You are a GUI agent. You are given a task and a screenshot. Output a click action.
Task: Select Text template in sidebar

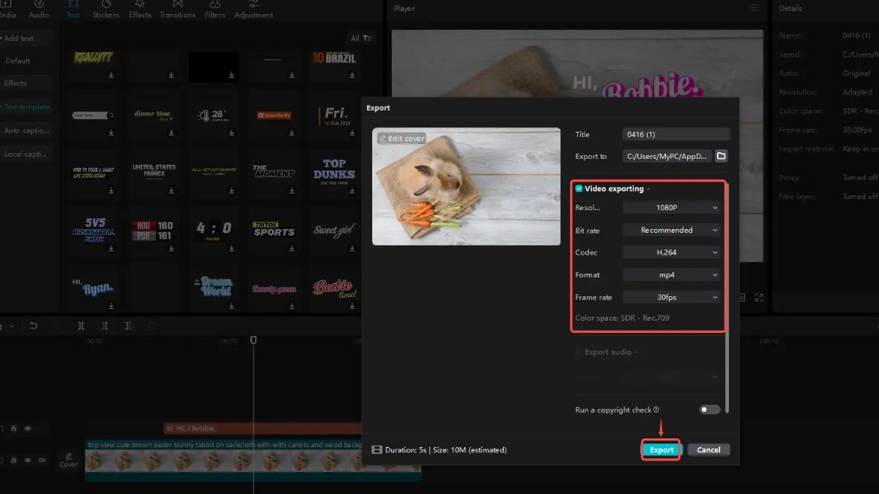(x=26, y=107)
